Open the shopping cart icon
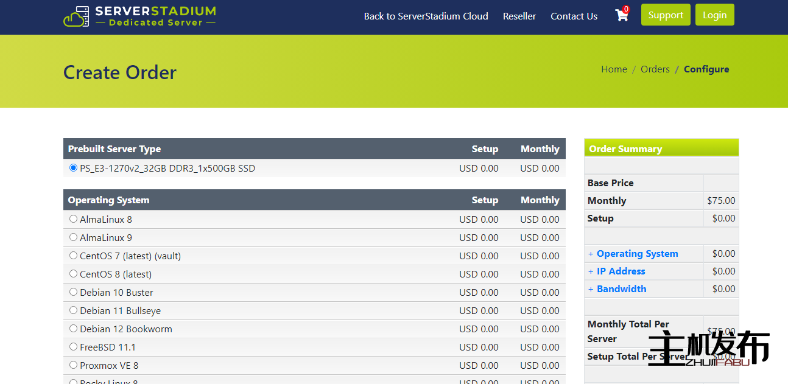This screenshot has height=384, width=788. 621,15
